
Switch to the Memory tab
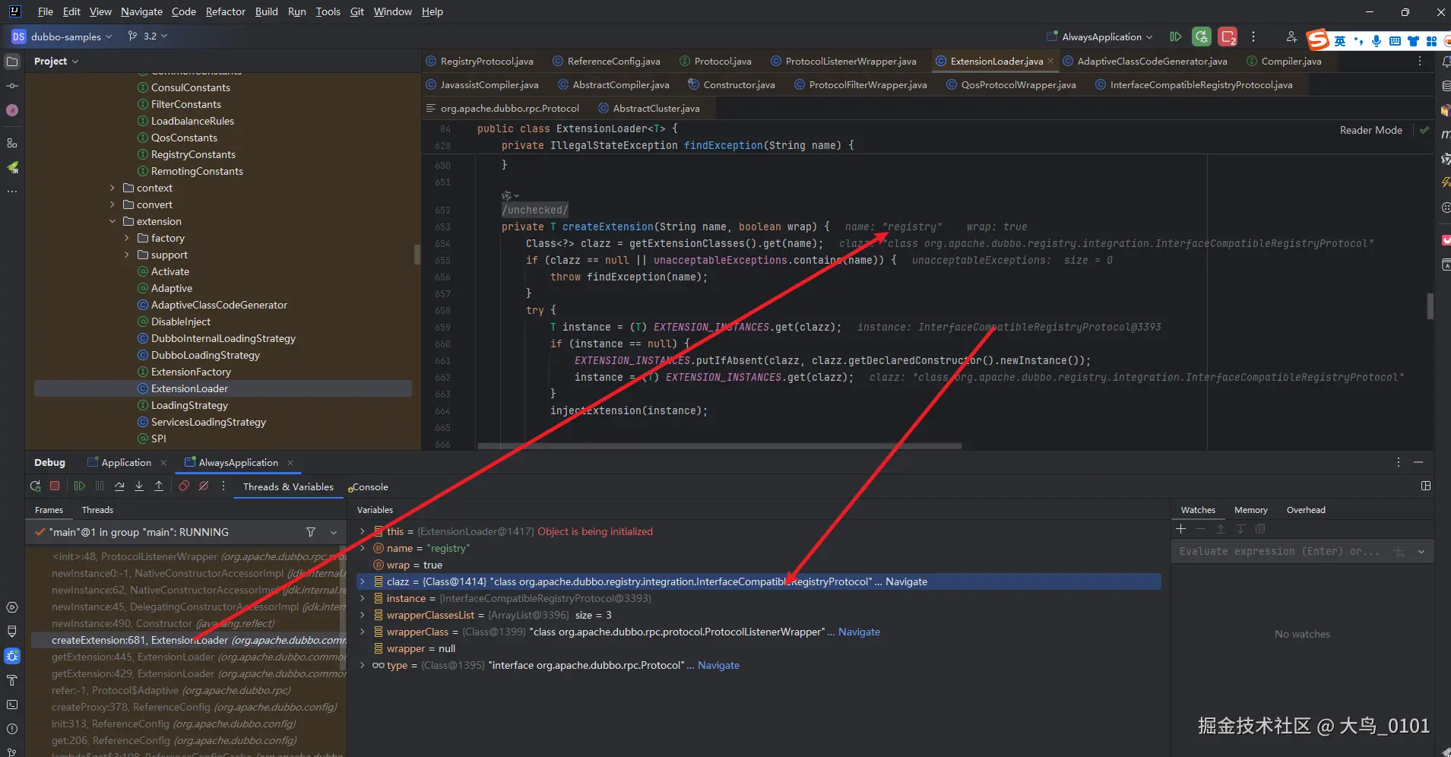1251,510
